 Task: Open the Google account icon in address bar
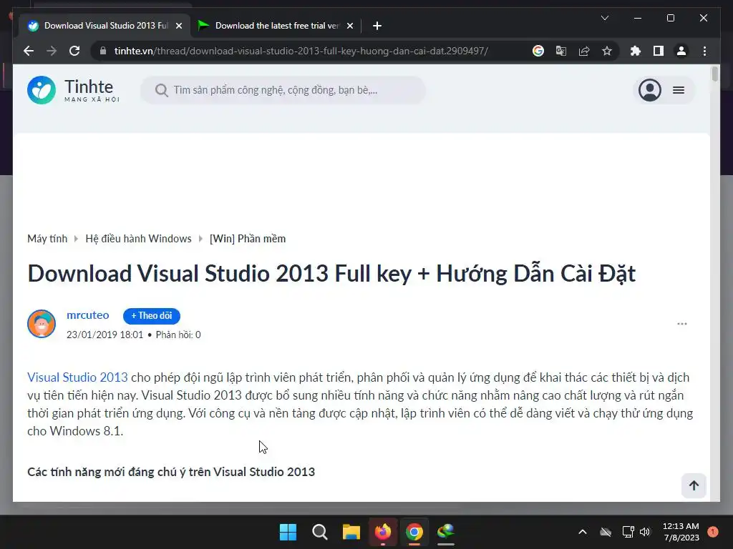tap(538, 51)
